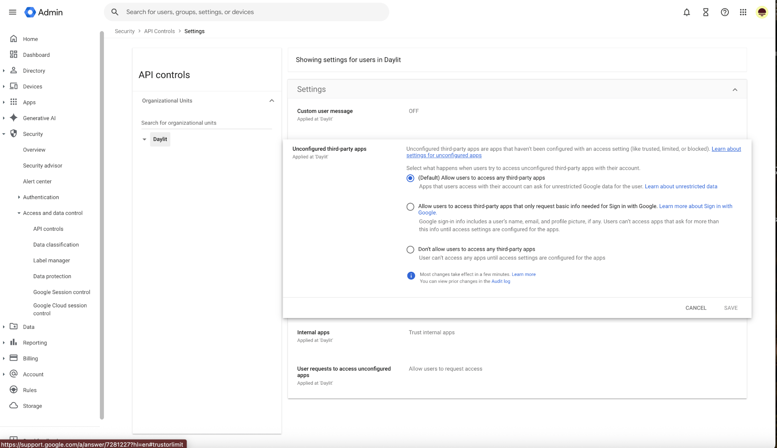Click the Dashboard icon in sidebar
This screenshot has height=448, width=777.
(14, 55)
